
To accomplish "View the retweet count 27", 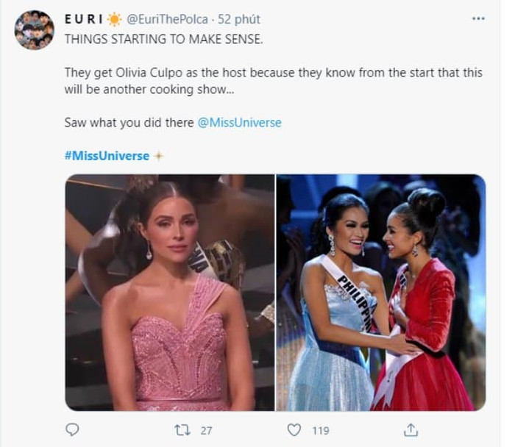I will (x=206, y=430).
